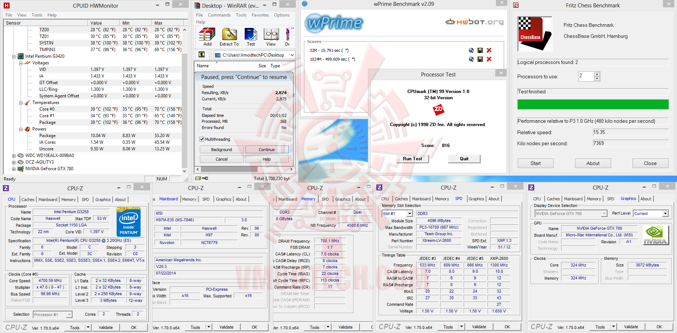The width and height of the screenshot is (677, 333).
Task: Click the green Fritz benchmark progress bar
Action: click(593, 104)
